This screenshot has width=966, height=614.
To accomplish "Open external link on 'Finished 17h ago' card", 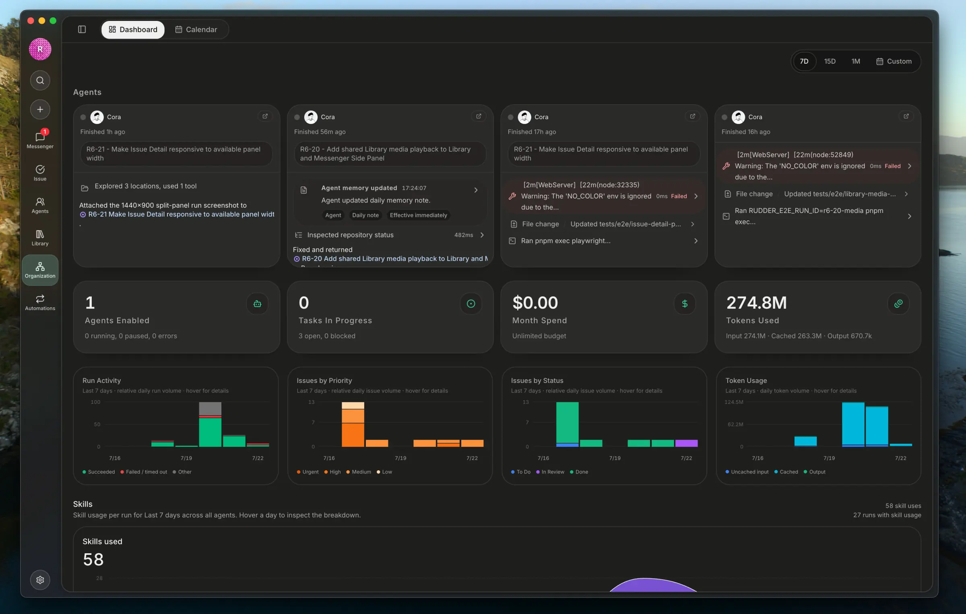I will [692, 116].
